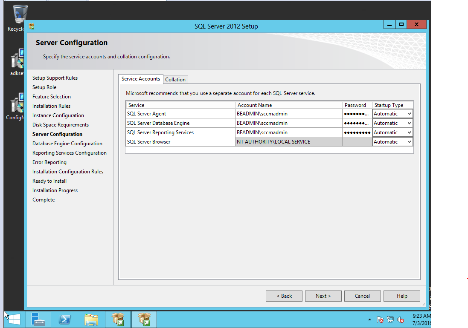468x328 pixels.
Task: Select the Error Reporting step
Action: 49,162
